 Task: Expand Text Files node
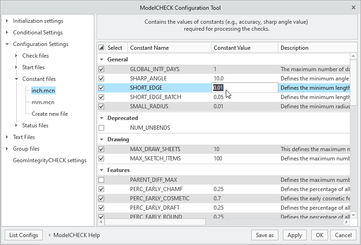coord(7,137)
